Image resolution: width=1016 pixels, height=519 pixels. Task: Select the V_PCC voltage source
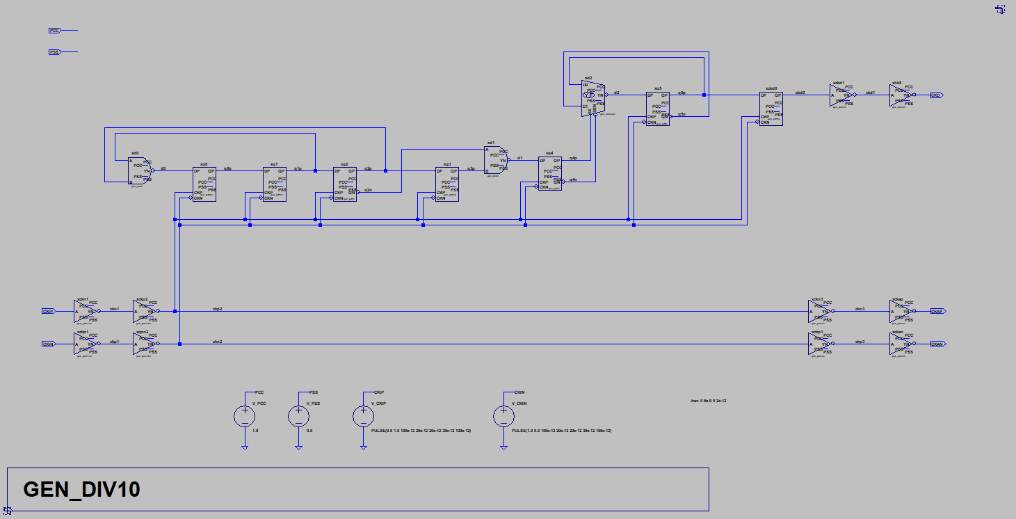point(245,416)
